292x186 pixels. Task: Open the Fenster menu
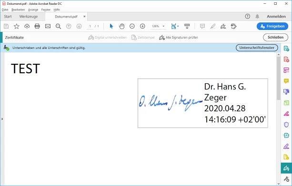[46, 10]
